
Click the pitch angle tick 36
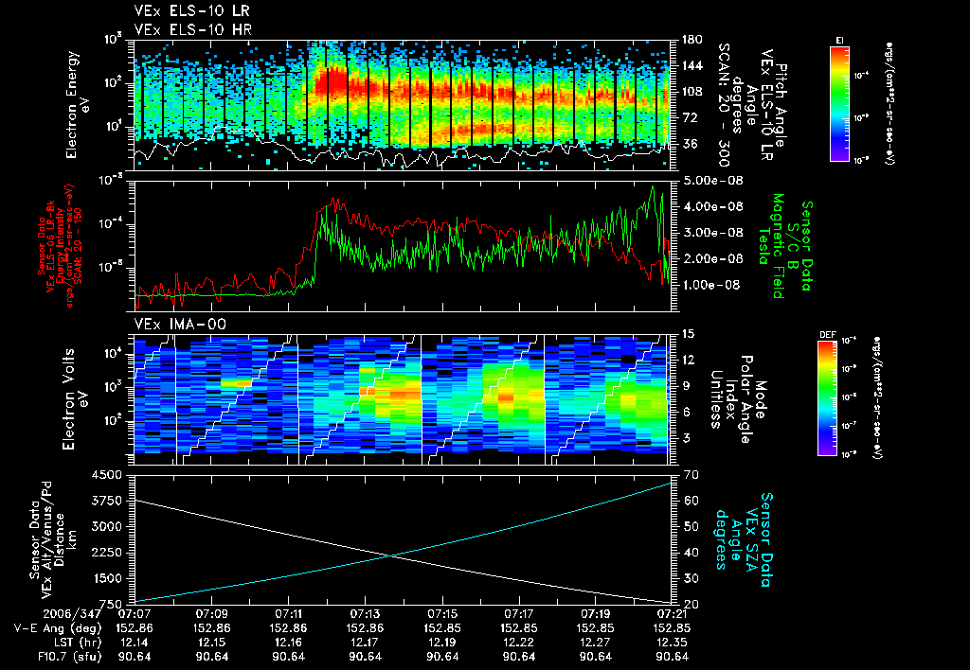[689, 144]
